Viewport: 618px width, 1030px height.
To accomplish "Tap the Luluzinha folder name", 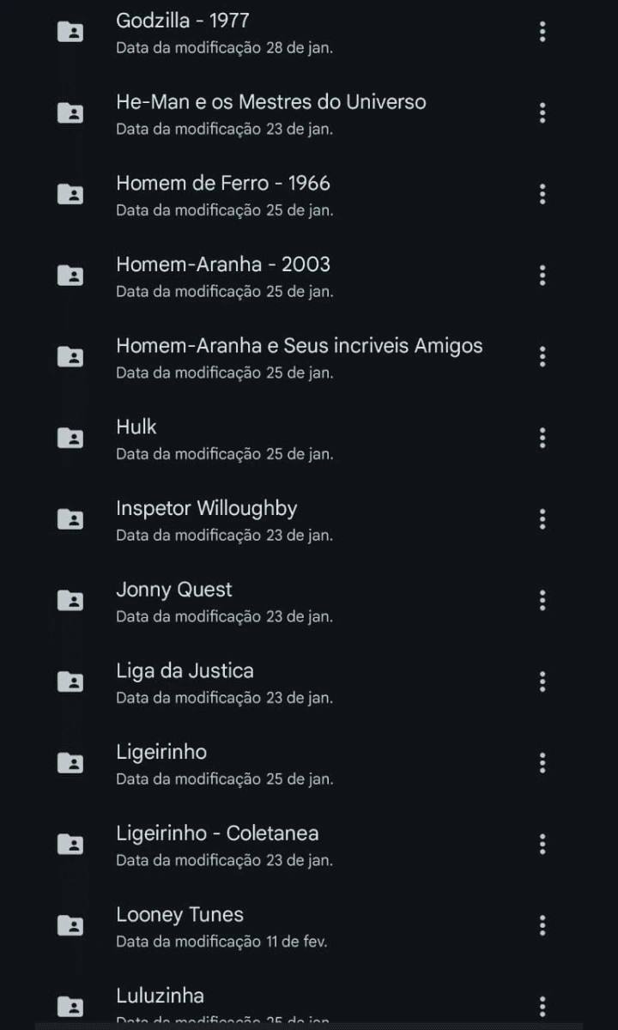I will point(160,996).
